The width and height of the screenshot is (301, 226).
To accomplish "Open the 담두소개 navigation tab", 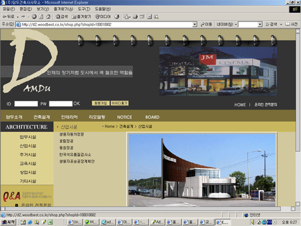I will [14, 117].
